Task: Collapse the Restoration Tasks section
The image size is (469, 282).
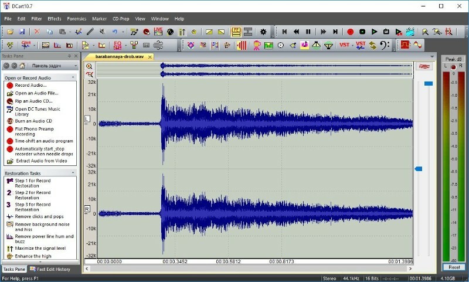Action: coord(73,174)
